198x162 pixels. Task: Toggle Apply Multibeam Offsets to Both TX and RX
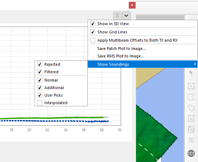[143, 40]
